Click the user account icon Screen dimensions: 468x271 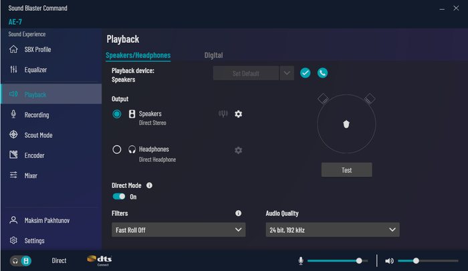coord(13,220)
